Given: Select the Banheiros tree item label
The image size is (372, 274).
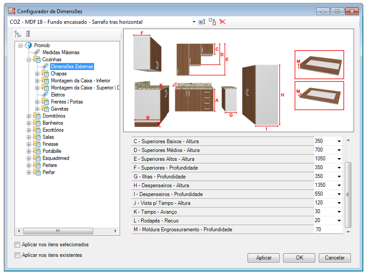Looking at the screenshot, I should click(53, 123).
